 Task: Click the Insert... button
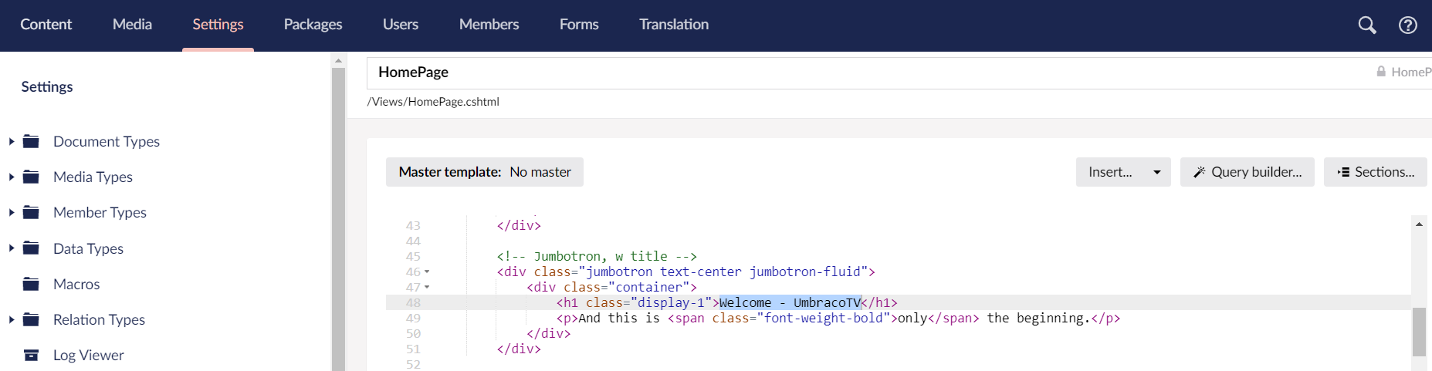tap(1110, 172)
